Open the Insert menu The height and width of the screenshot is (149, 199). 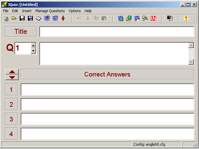pos(27,11)
